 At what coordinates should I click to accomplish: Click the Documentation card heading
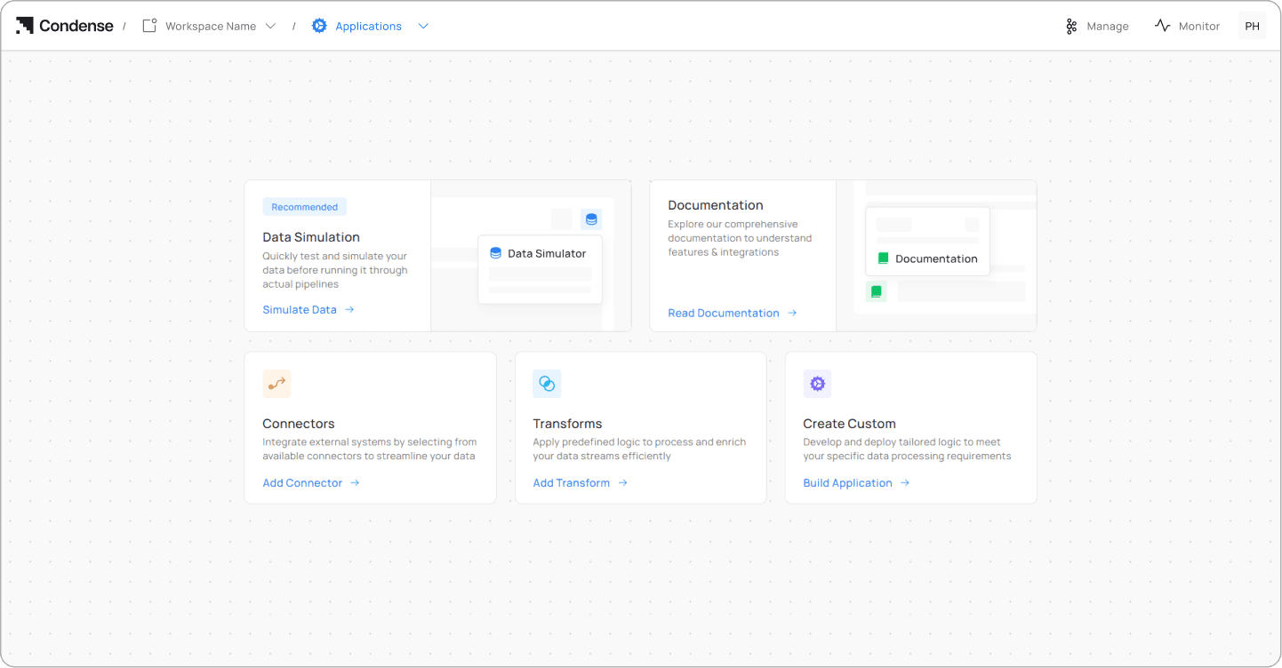point(716,205)
